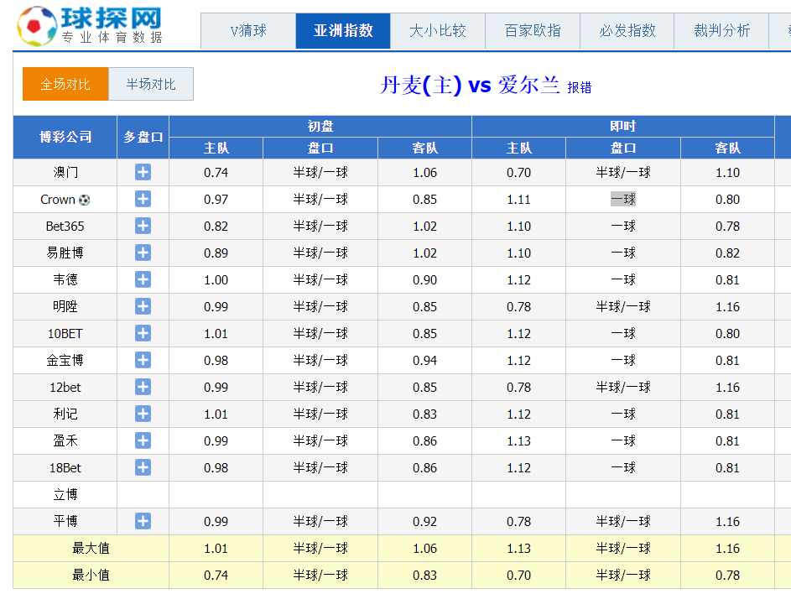Click the 报错 link

tap(579, 88)
